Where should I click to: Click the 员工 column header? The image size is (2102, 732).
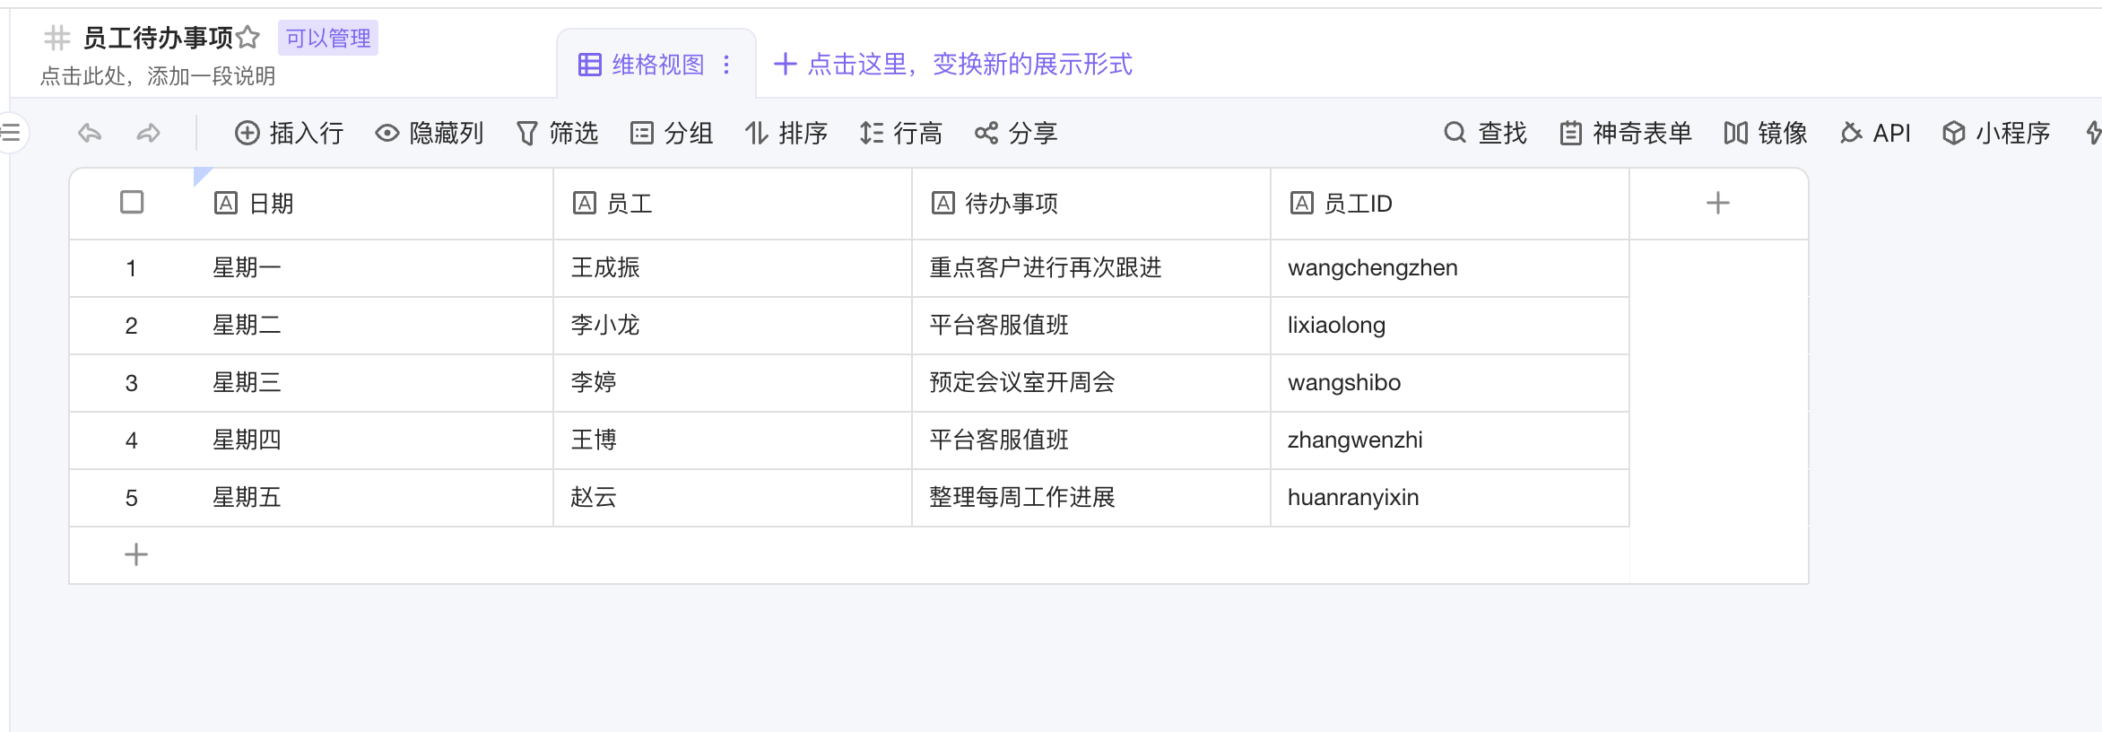[x=733, y=204]
